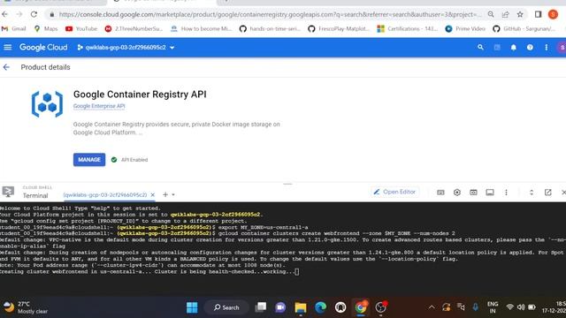Bookmark this page with the star
The image size is (566, 318).
[x=520, y=14]
